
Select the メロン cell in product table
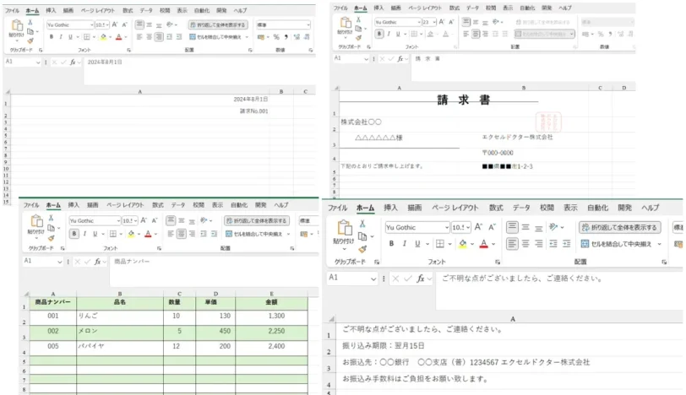pos(120,332)
